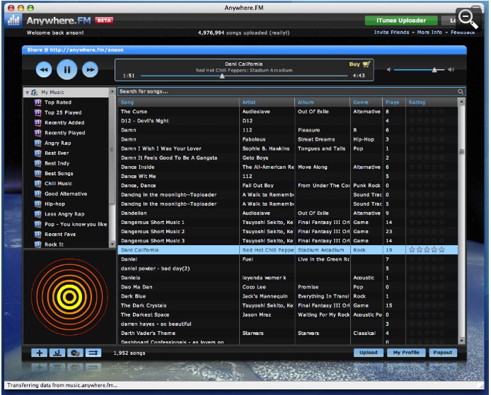Click playlist sidebar scroll up arrow
The height and width of the screenshot is (395, 491).
pyautogui.click(x=112, y=91)
